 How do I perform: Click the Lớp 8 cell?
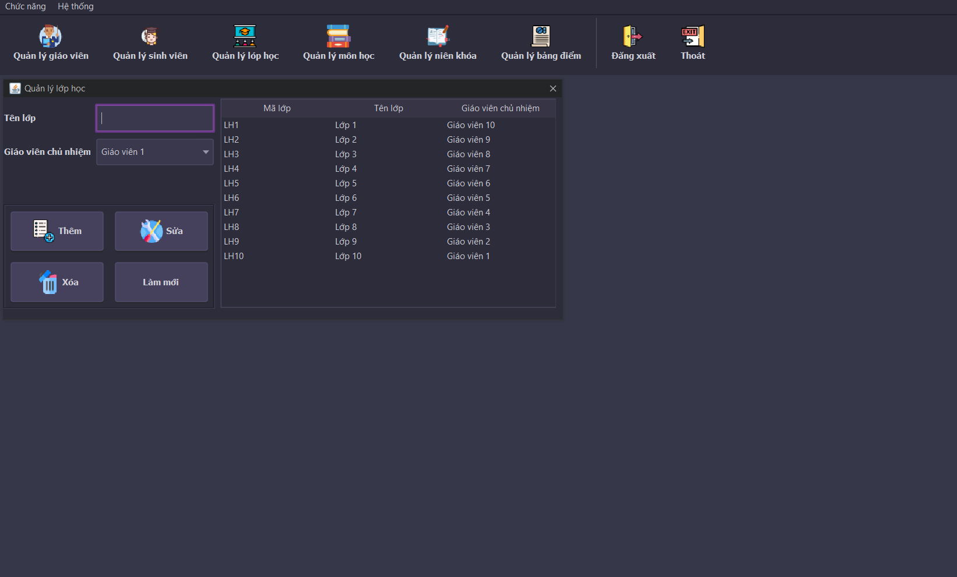pyautogui.click(x=389, y=227)
